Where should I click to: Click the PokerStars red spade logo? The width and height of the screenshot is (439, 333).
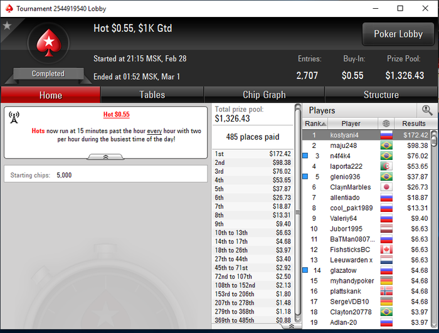pyautogui.click(x=49, y=43)
